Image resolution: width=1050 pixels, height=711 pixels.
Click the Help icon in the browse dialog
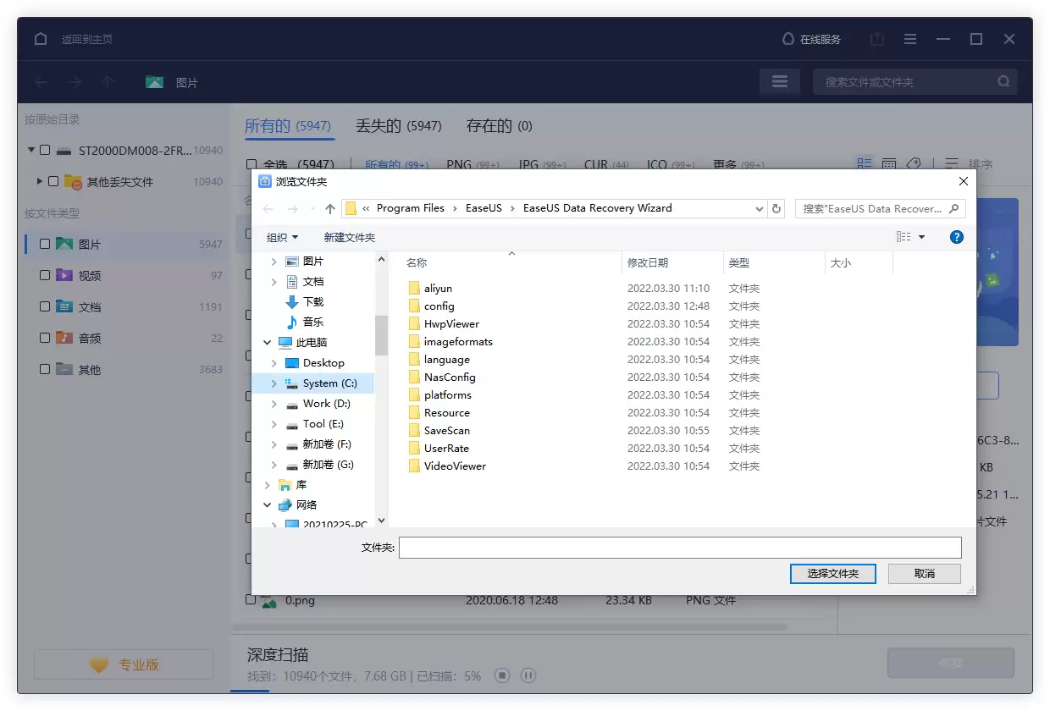956,237
